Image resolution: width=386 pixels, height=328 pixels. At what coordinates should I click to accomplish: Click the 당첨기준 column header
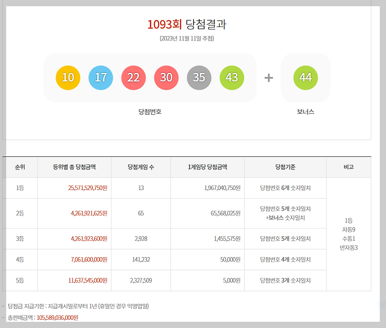pyautogui.click(x=285, y=167)
